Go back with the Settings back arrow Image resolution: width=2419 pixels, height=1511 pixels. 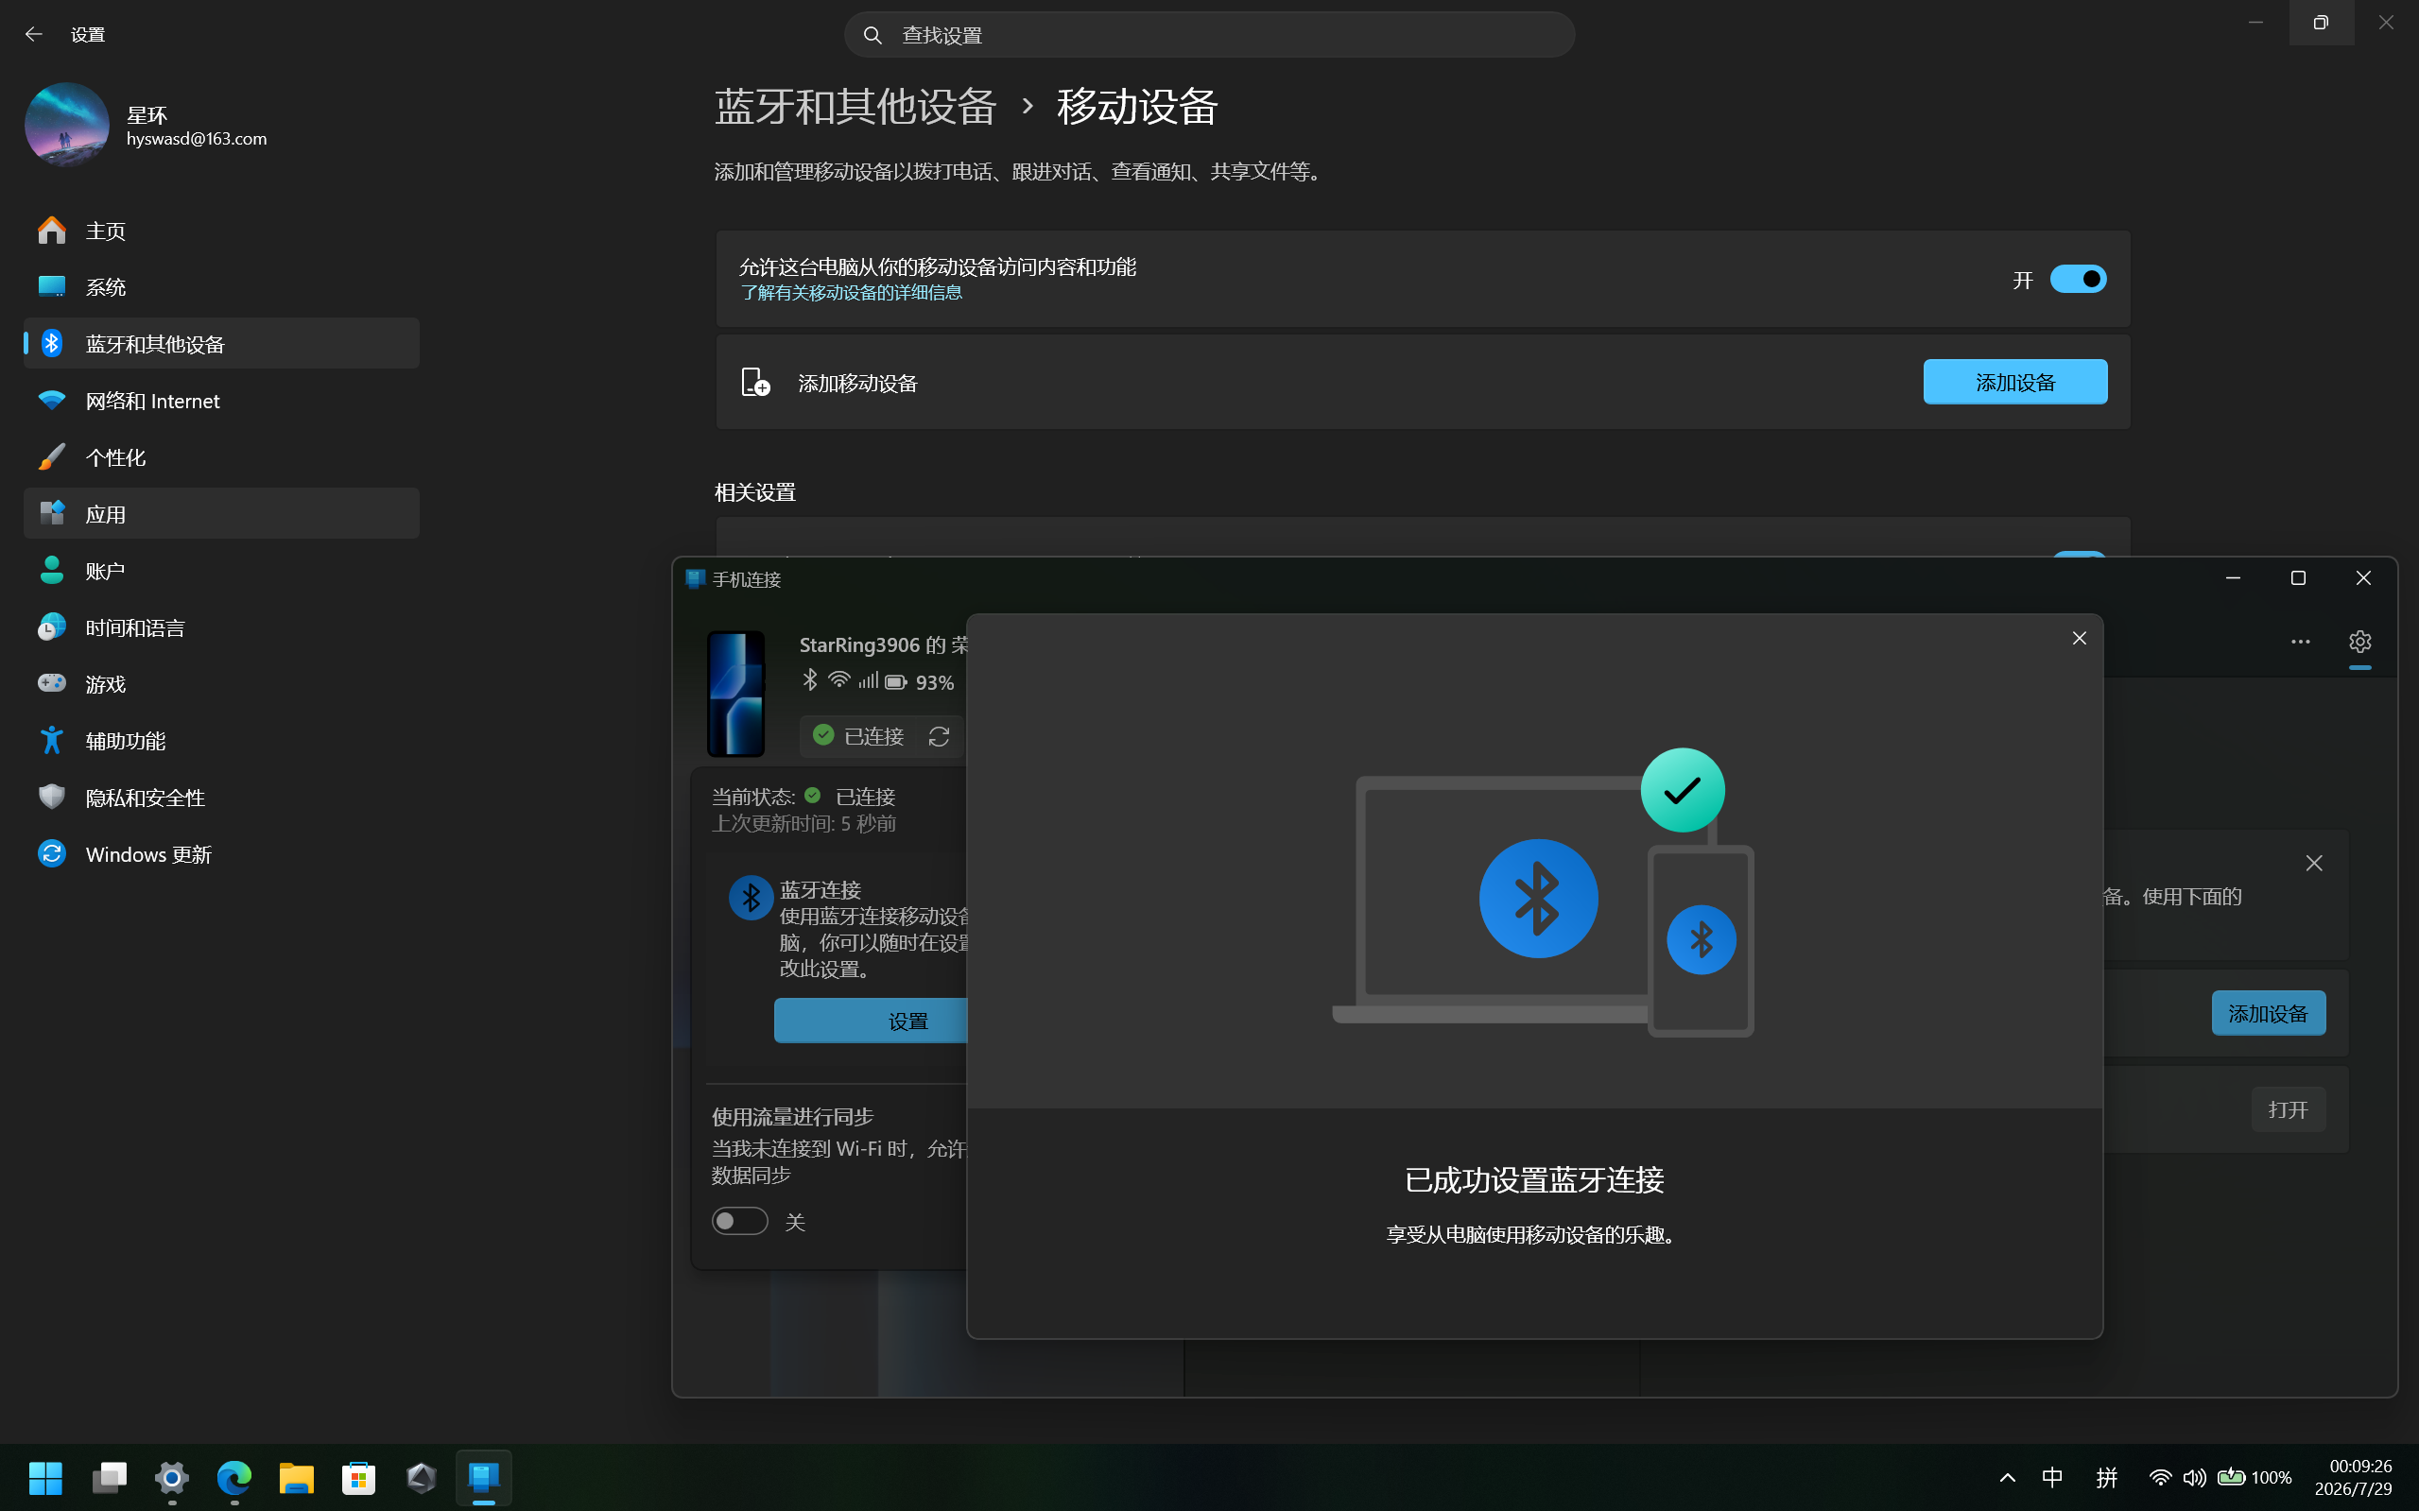tap(34, 34)
